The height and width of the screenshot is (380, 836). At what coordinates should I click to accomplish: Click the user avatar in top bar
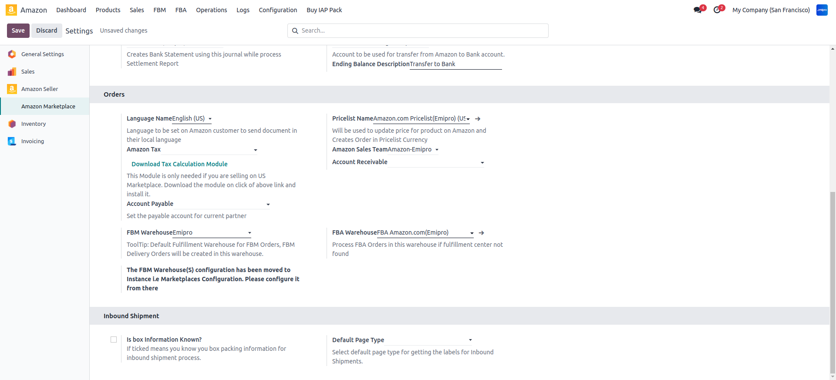[x=822, y=10]
